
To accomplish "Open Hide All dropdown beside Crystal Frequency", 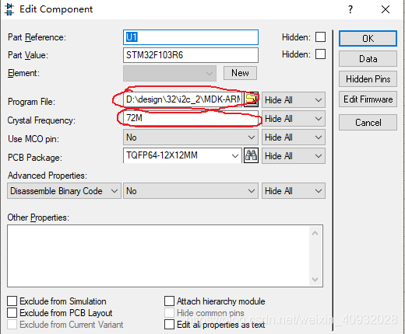I will tap(294, 119).
